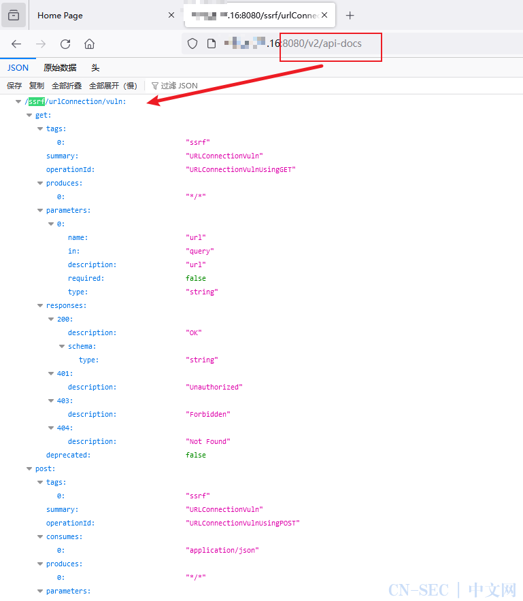The width and height of the screenshot is (523, 601).
Task: Collapse the 403 response node
Action: tap(50, 400)
